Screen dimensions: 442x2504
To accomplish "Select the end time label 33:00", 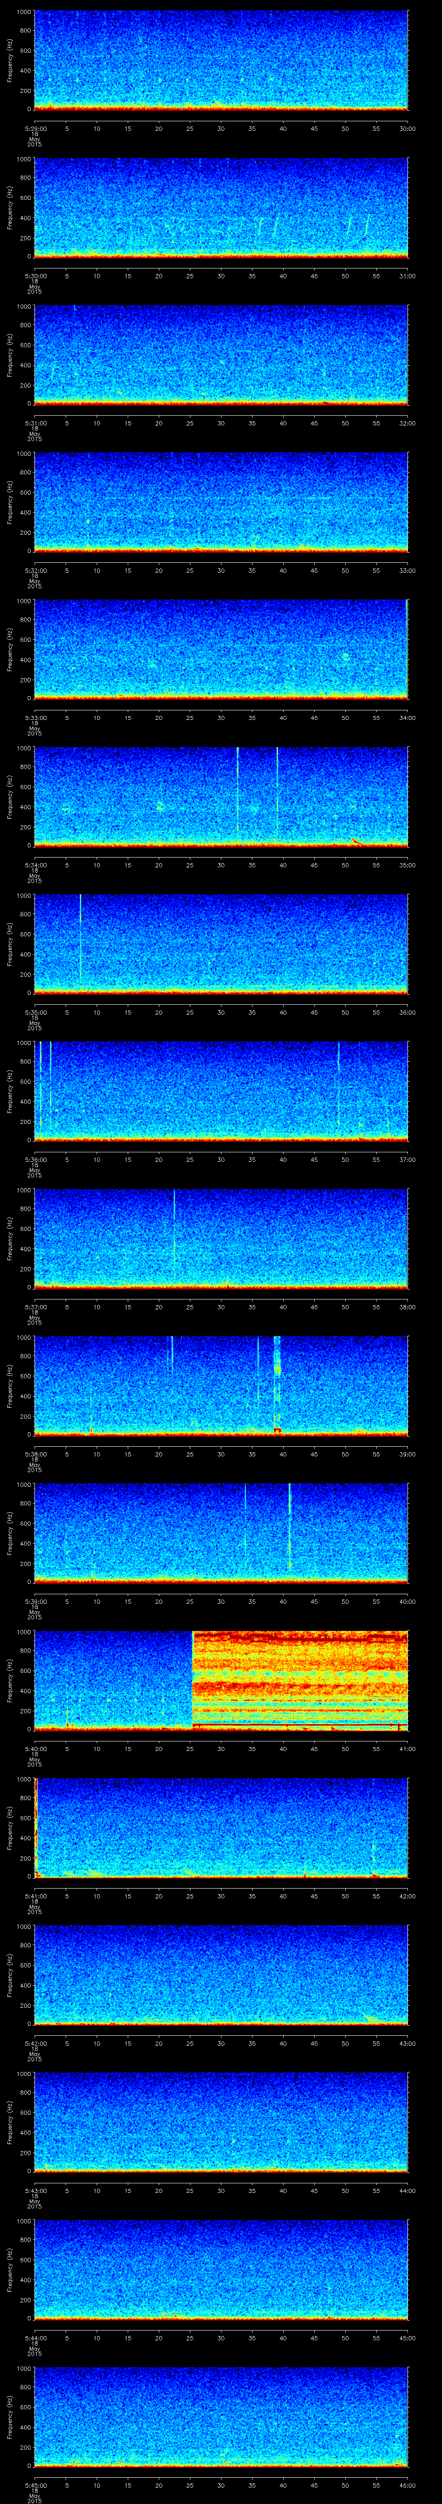I will pyautogui.click(x=408, y=571).
